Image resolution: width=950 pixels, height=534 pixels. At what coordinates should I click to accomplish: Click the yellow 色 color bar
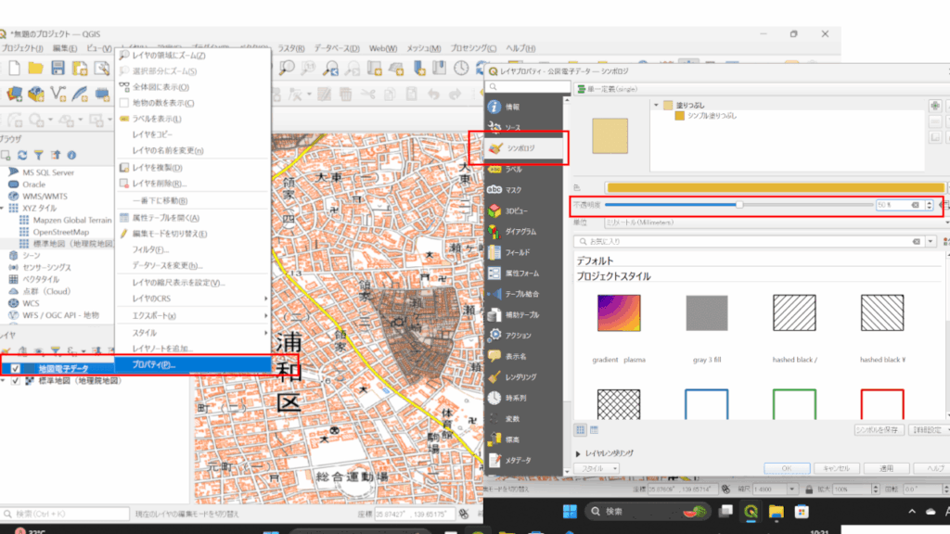[776, 187]
